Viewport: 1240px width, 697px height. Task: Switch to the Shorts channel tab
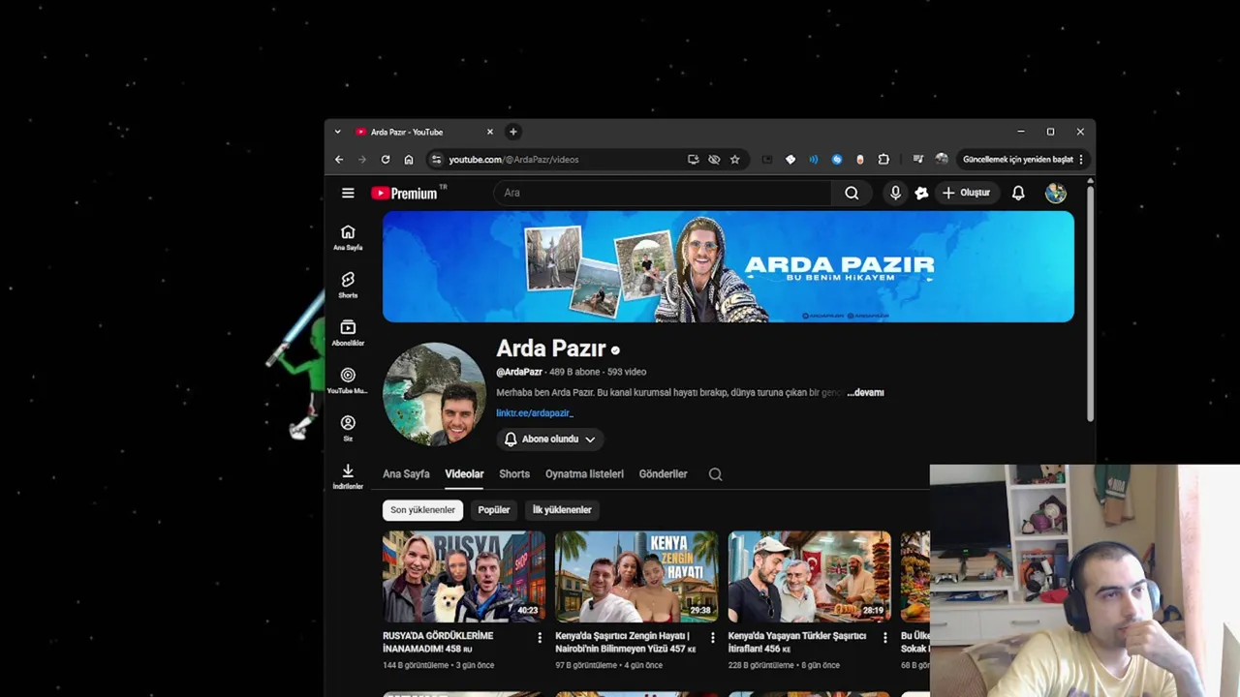(514, 474)
